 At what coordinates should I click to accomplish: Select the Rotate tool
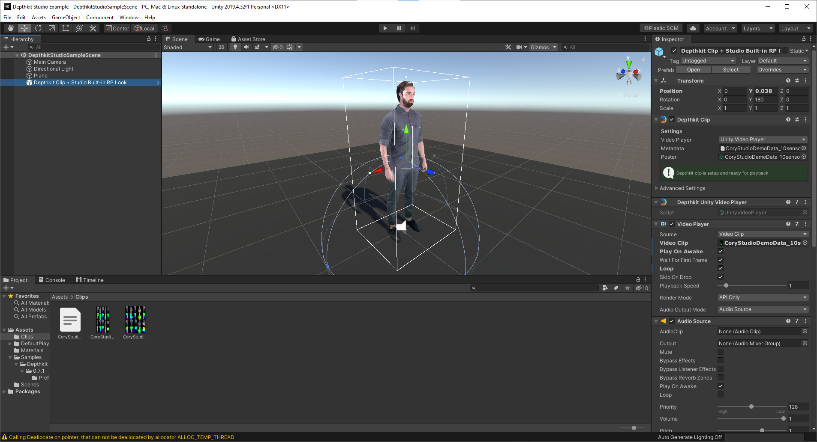pos(38,28)
